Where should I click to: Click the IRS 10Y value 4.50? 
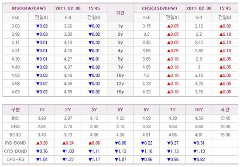[199, 118]
